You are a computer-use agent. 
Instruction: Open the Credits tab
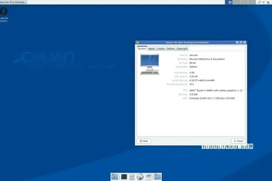pos(160,49)
